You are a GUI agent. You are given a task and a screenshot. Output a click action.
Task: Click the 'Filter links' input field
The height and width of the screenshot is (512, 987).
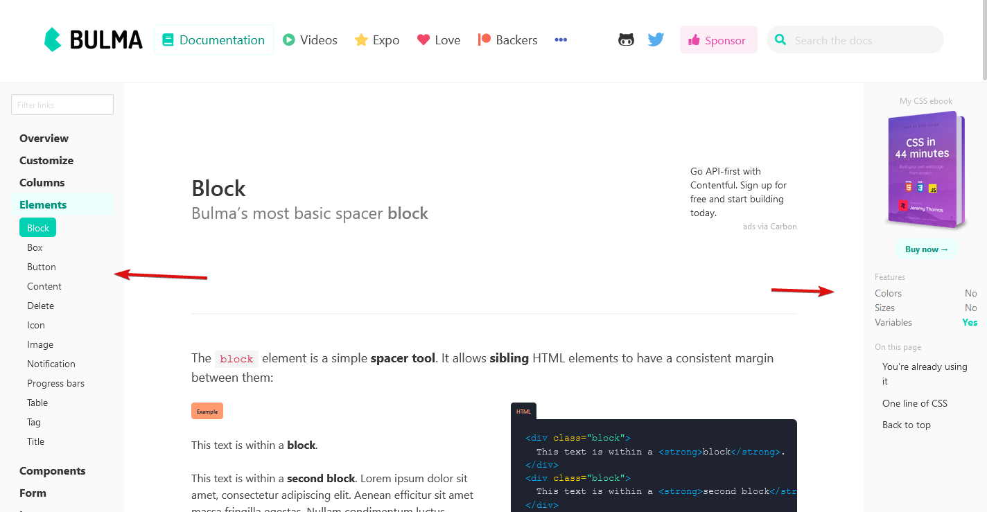[x=62, y=104]
